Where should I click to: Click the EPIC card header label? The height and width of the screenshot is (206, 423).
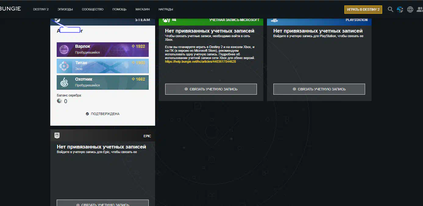click(147, 136)
